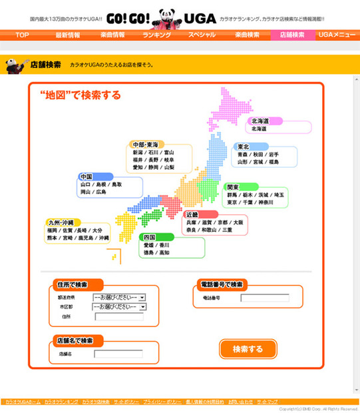Click the 山口 prefecture link
Screen dimensions: 360x413
pos(85,185)
